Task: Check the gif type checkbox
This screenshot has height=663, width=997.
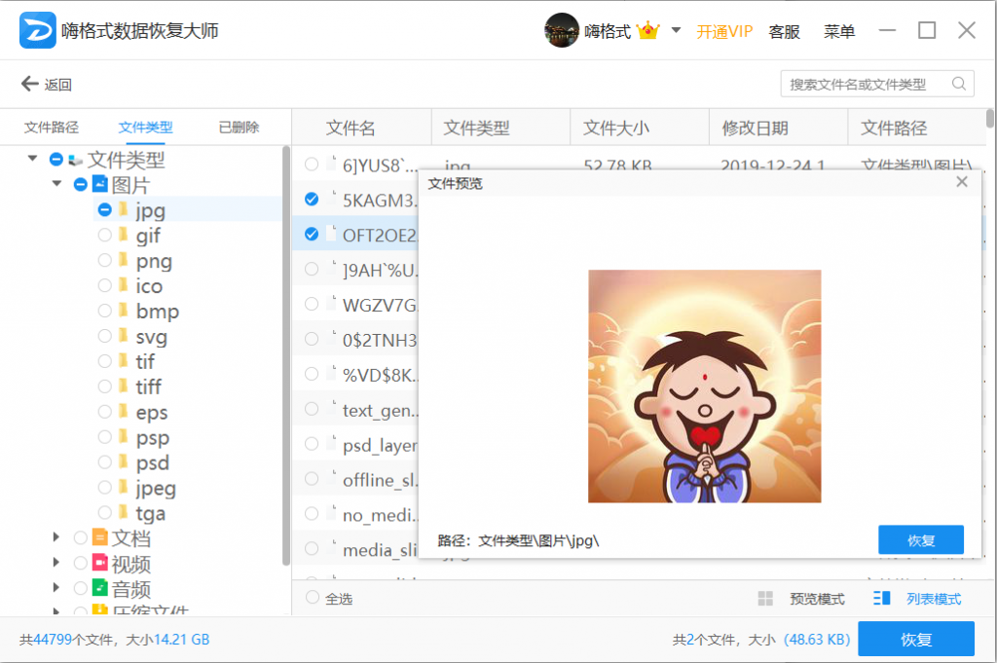Action: click(x=105, y=235)
